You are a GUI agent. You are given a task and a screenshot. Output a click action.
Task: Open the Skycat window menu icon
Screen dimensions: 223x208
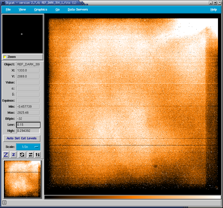pos(3,3)
